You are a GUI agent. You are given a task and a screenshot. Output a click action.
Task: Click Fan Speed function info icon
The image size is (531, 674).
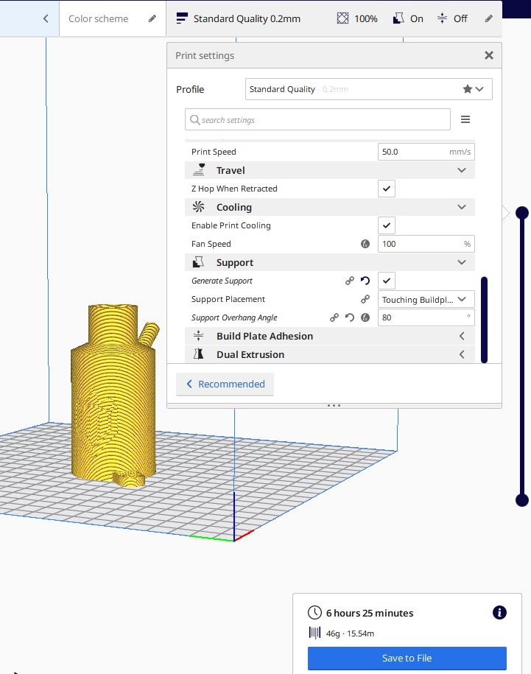(365, 244)
